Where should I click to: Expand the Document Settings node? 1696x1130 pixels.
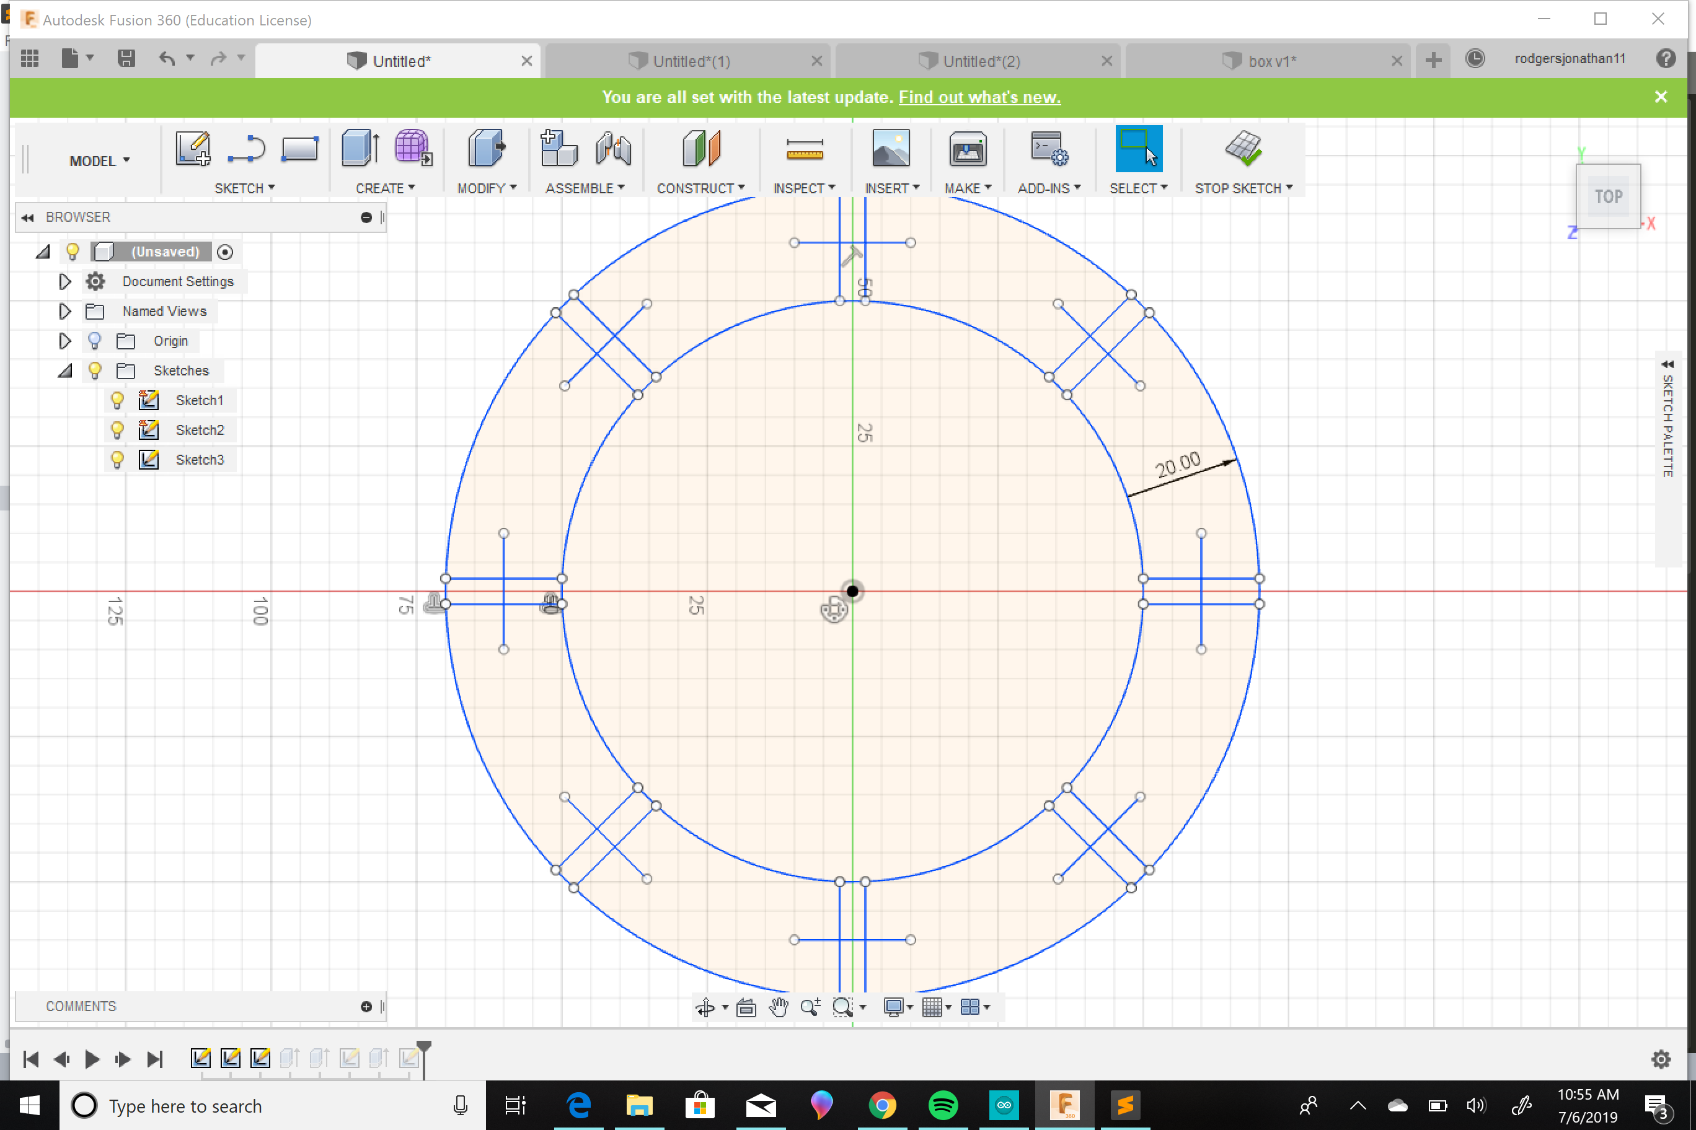pos(65,281)
